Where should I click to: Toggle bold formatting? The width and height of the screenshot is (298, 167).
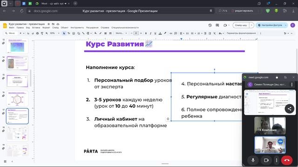[146, 33]
